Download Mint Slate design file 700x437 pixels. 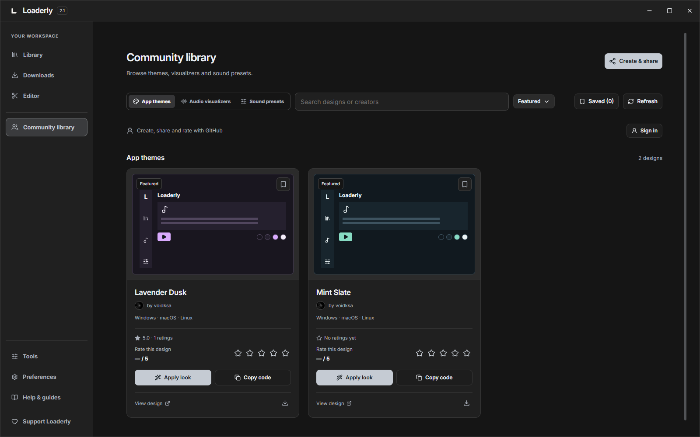click(x=466, y=403)
